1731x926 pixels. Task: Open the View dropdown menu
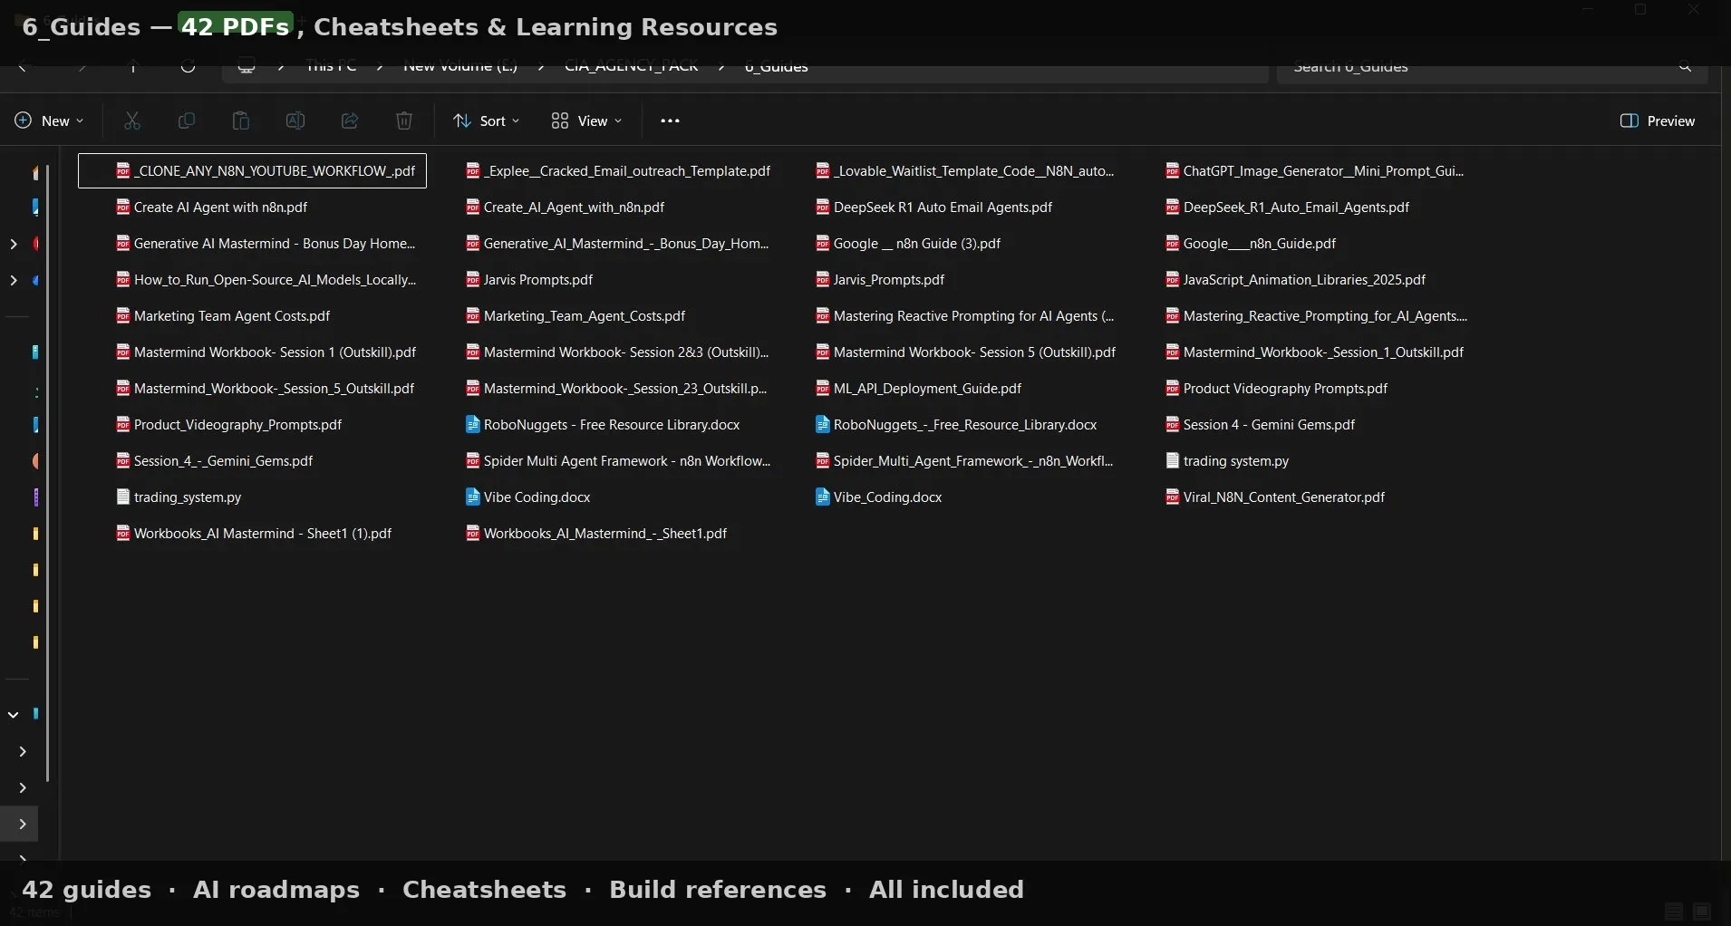point(586,121)
